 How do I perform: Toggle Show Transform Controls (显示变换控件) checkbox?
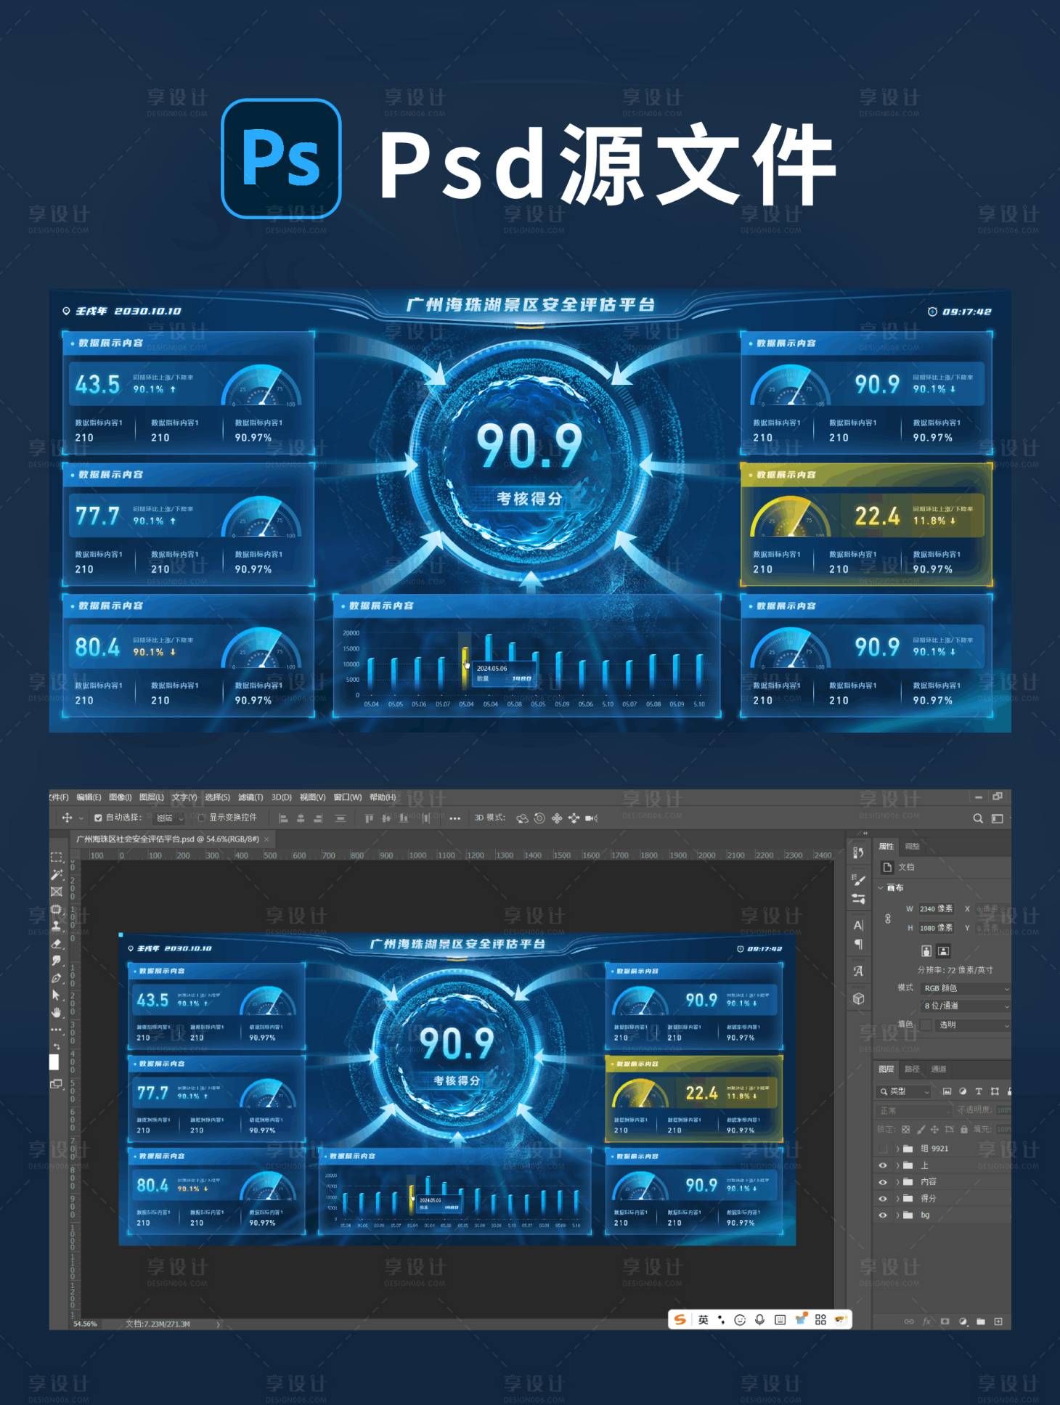[202, 818]
